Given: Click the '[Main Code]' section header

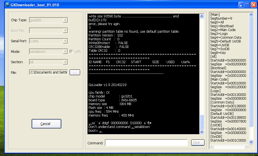Looking at the screenshot, I should (219, 79).
